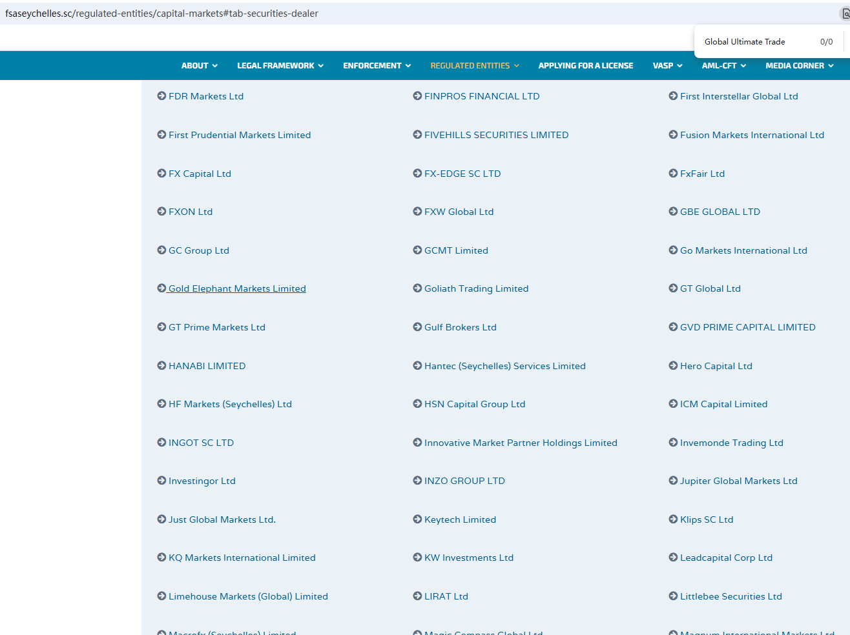Click the arrow icon beside FDR Markets Ltd
This screenshot has height=635, width=850.
161,96
